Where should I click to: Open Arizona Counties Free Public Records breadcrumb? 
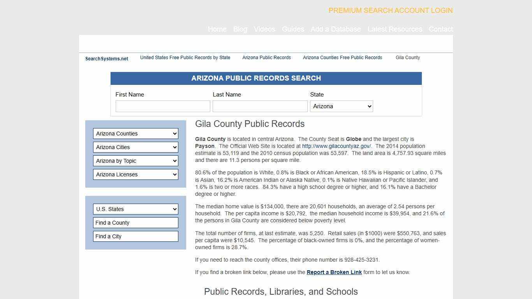point(342,58)
